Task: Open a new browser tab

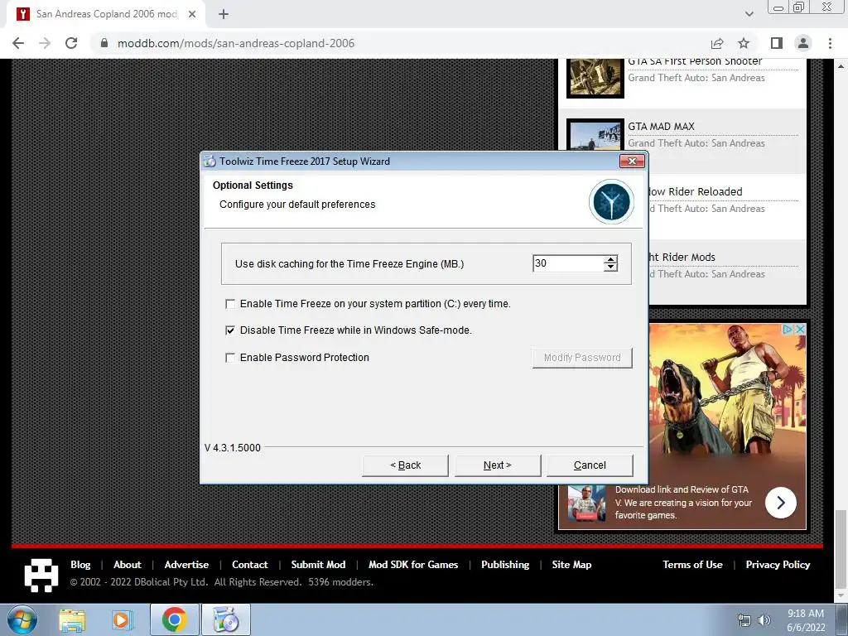Action: pyautogui.click(x=224, y=14)
